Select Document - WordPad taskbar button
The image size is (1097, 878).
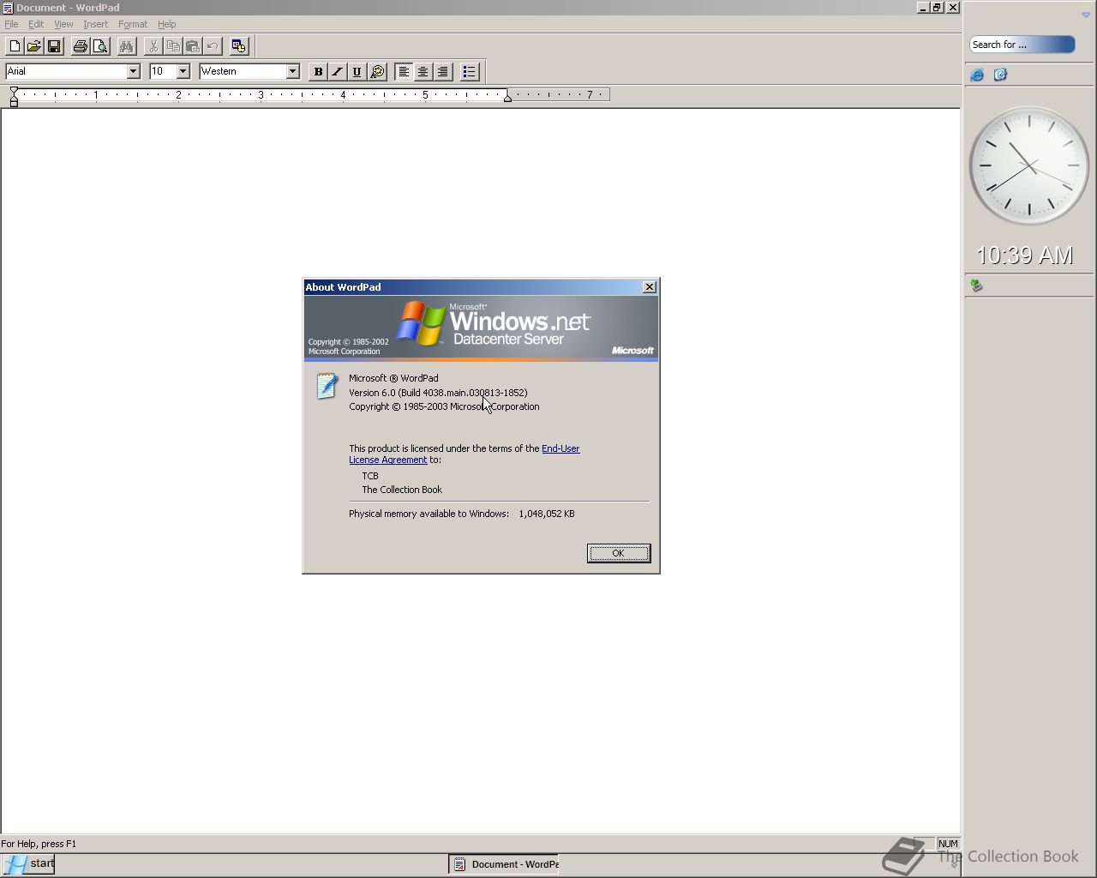click(x=504, y=863)
